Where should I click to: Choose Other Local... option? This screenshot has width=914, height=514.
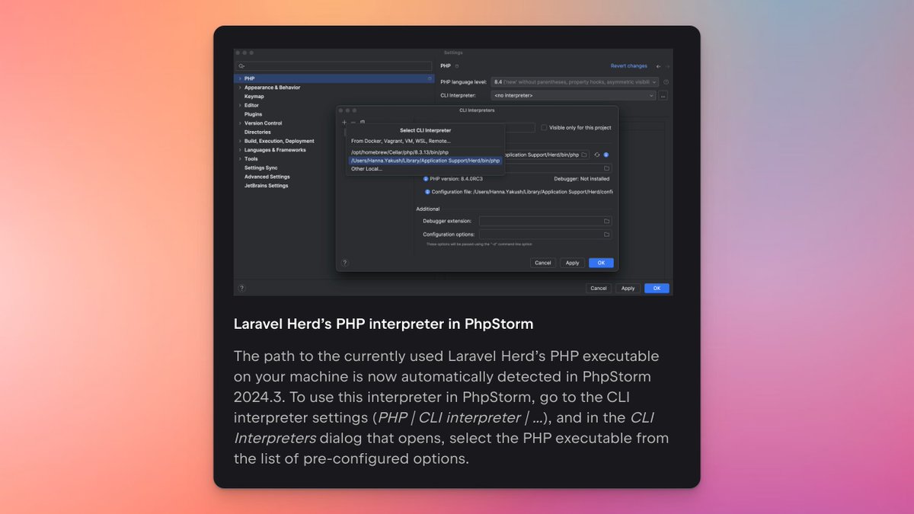366,169
